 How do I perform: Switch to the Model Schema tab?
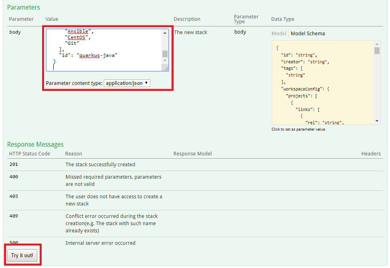[308, 34]
